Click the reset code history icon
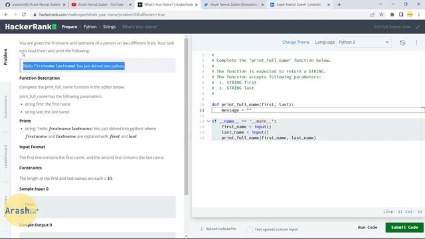 click(402, 42)
